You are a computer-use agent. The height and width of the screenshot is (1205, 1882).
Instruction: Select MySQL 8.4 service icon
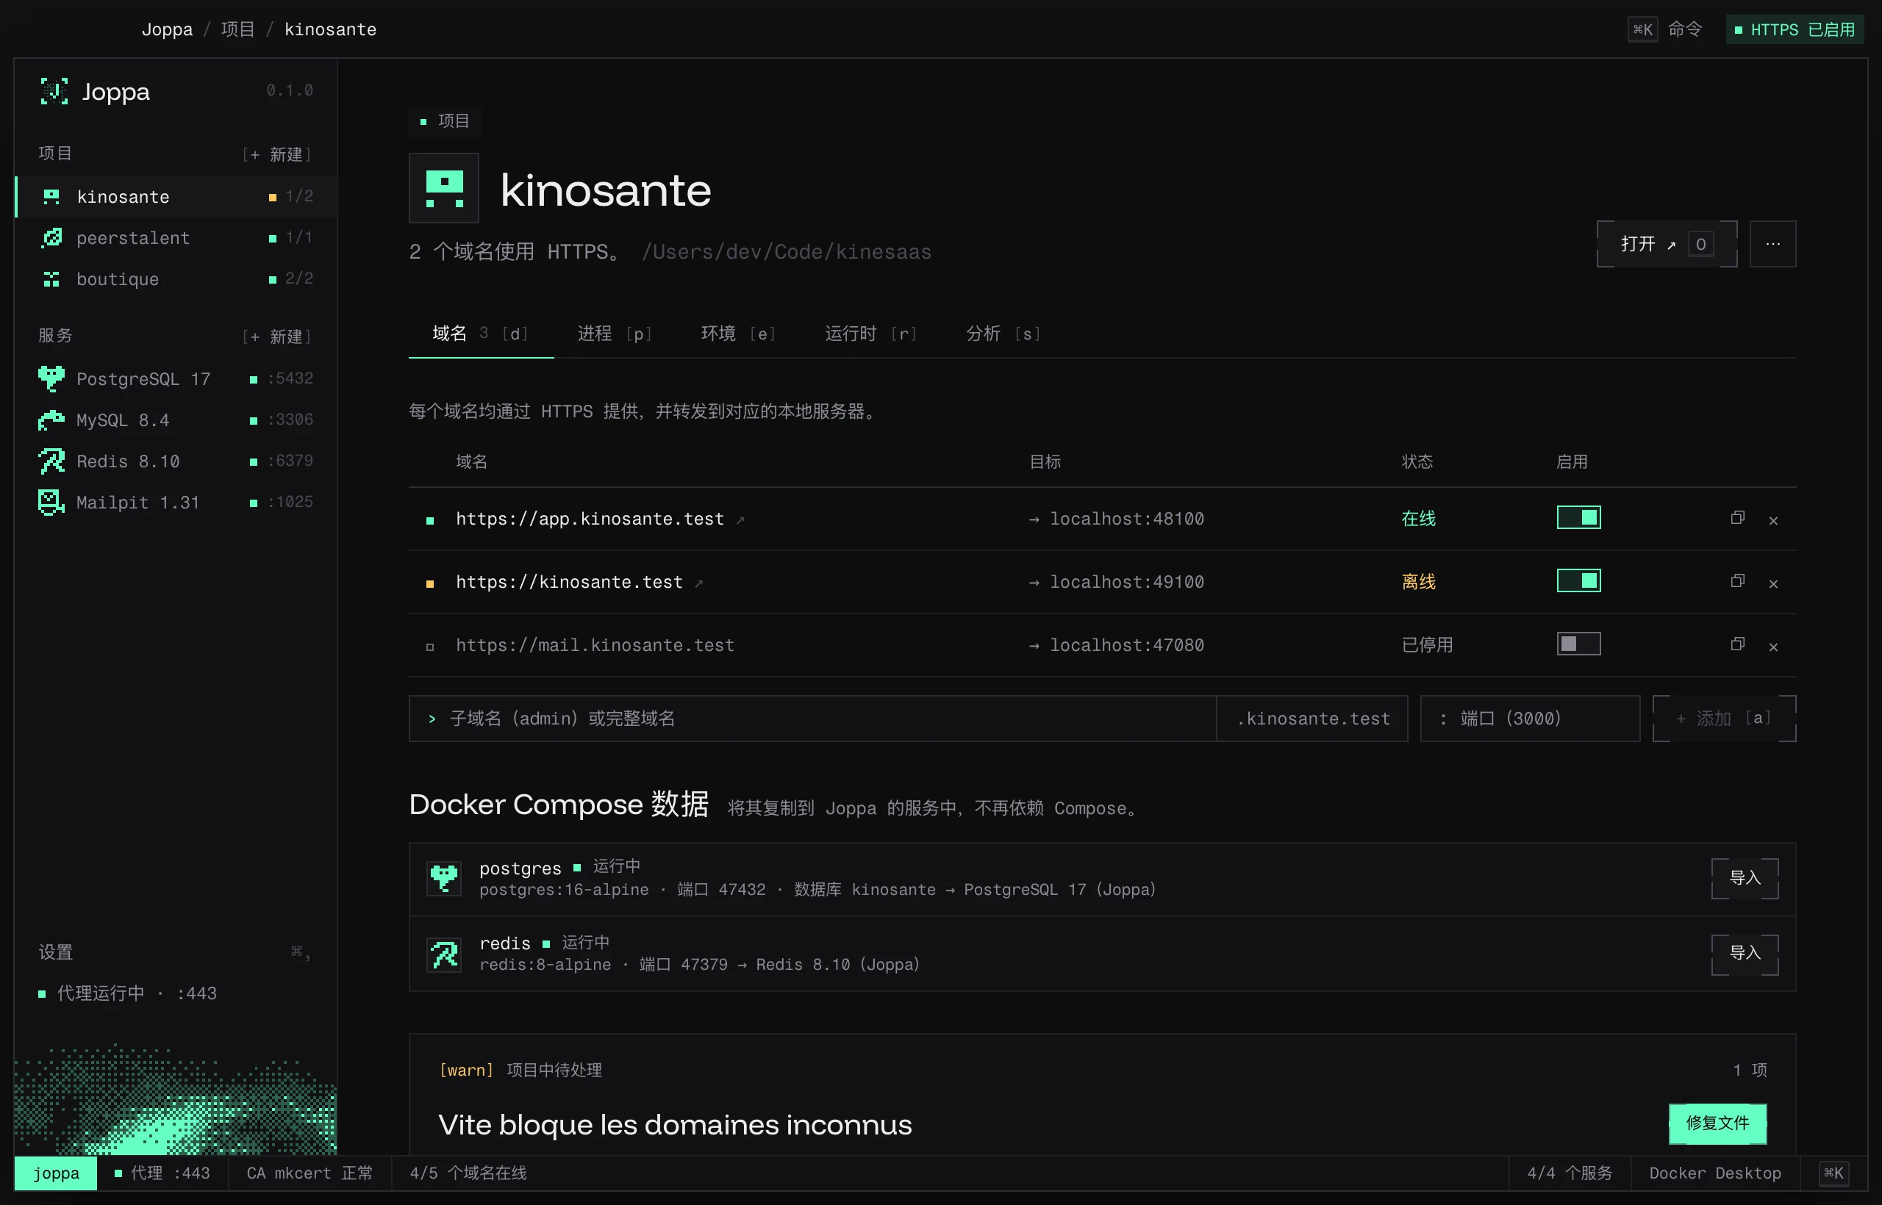click(51, 420)
